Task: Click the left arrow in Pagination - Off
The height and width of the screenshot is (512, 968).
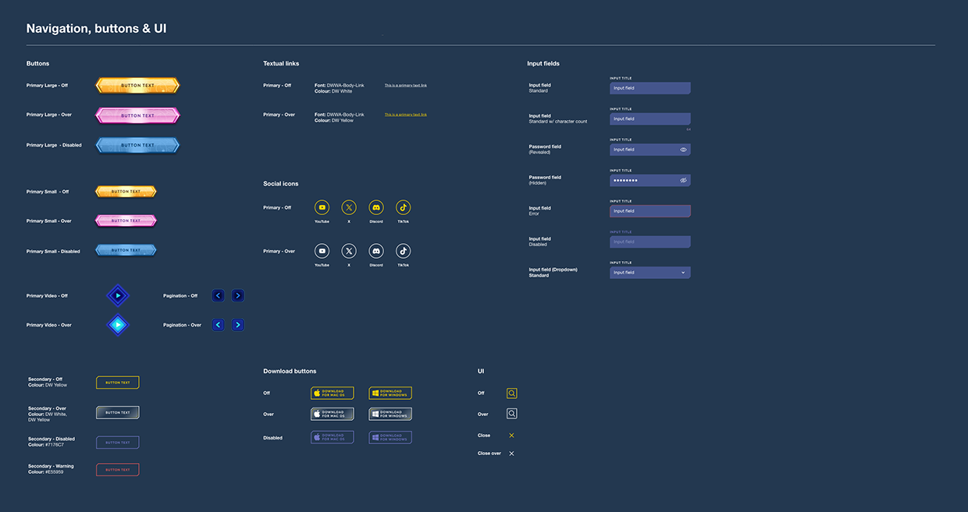Action: click(x=219, y=295)
